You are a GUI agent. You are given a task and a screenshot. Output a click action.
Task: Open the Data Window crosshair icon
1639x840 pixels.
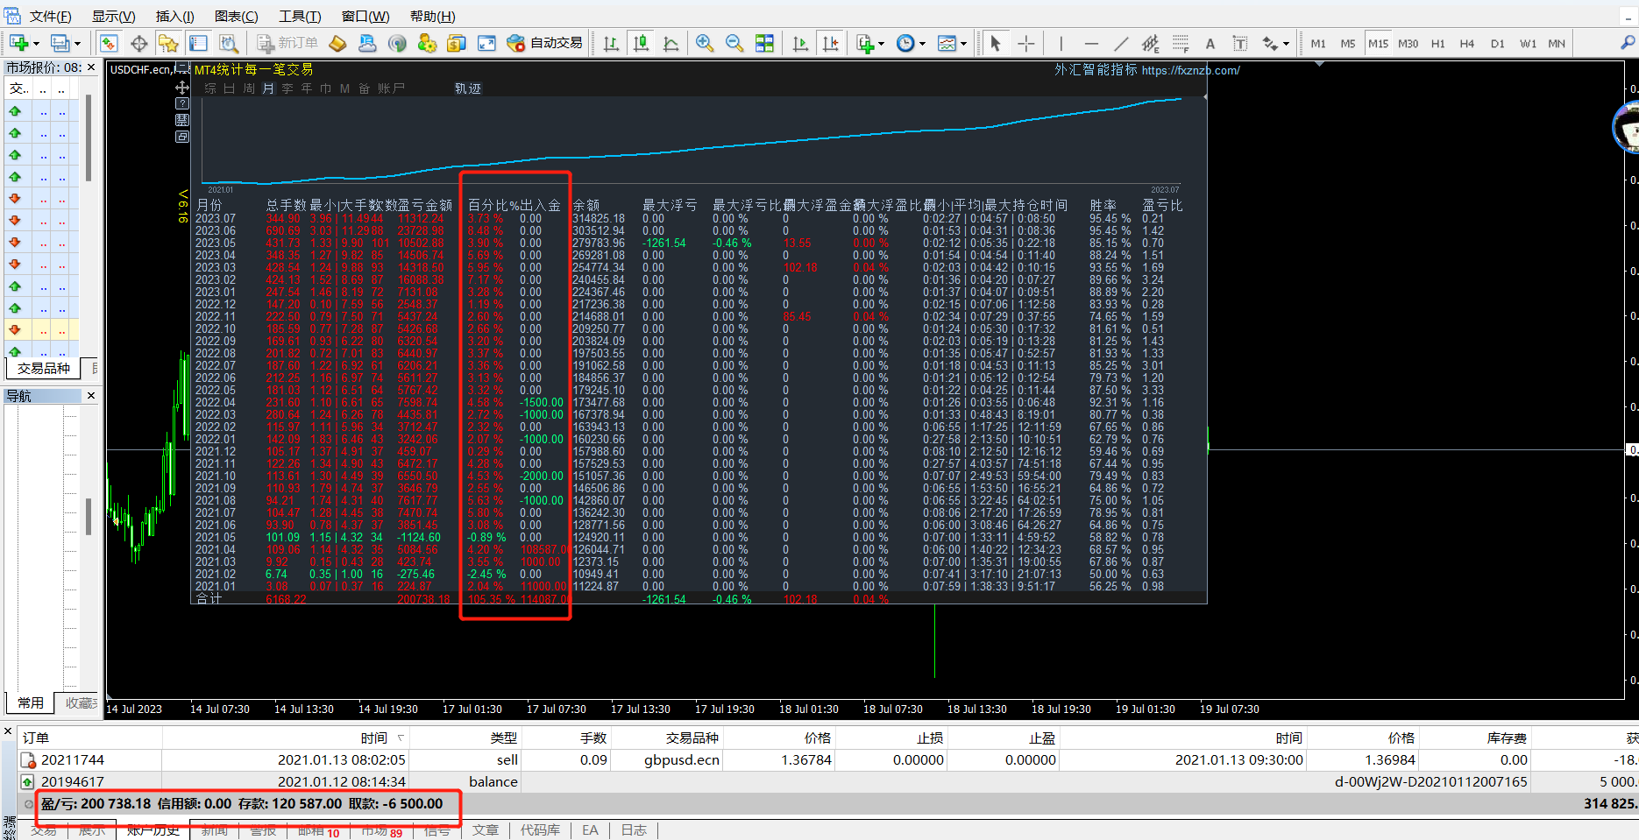click(x=139, y=43)
